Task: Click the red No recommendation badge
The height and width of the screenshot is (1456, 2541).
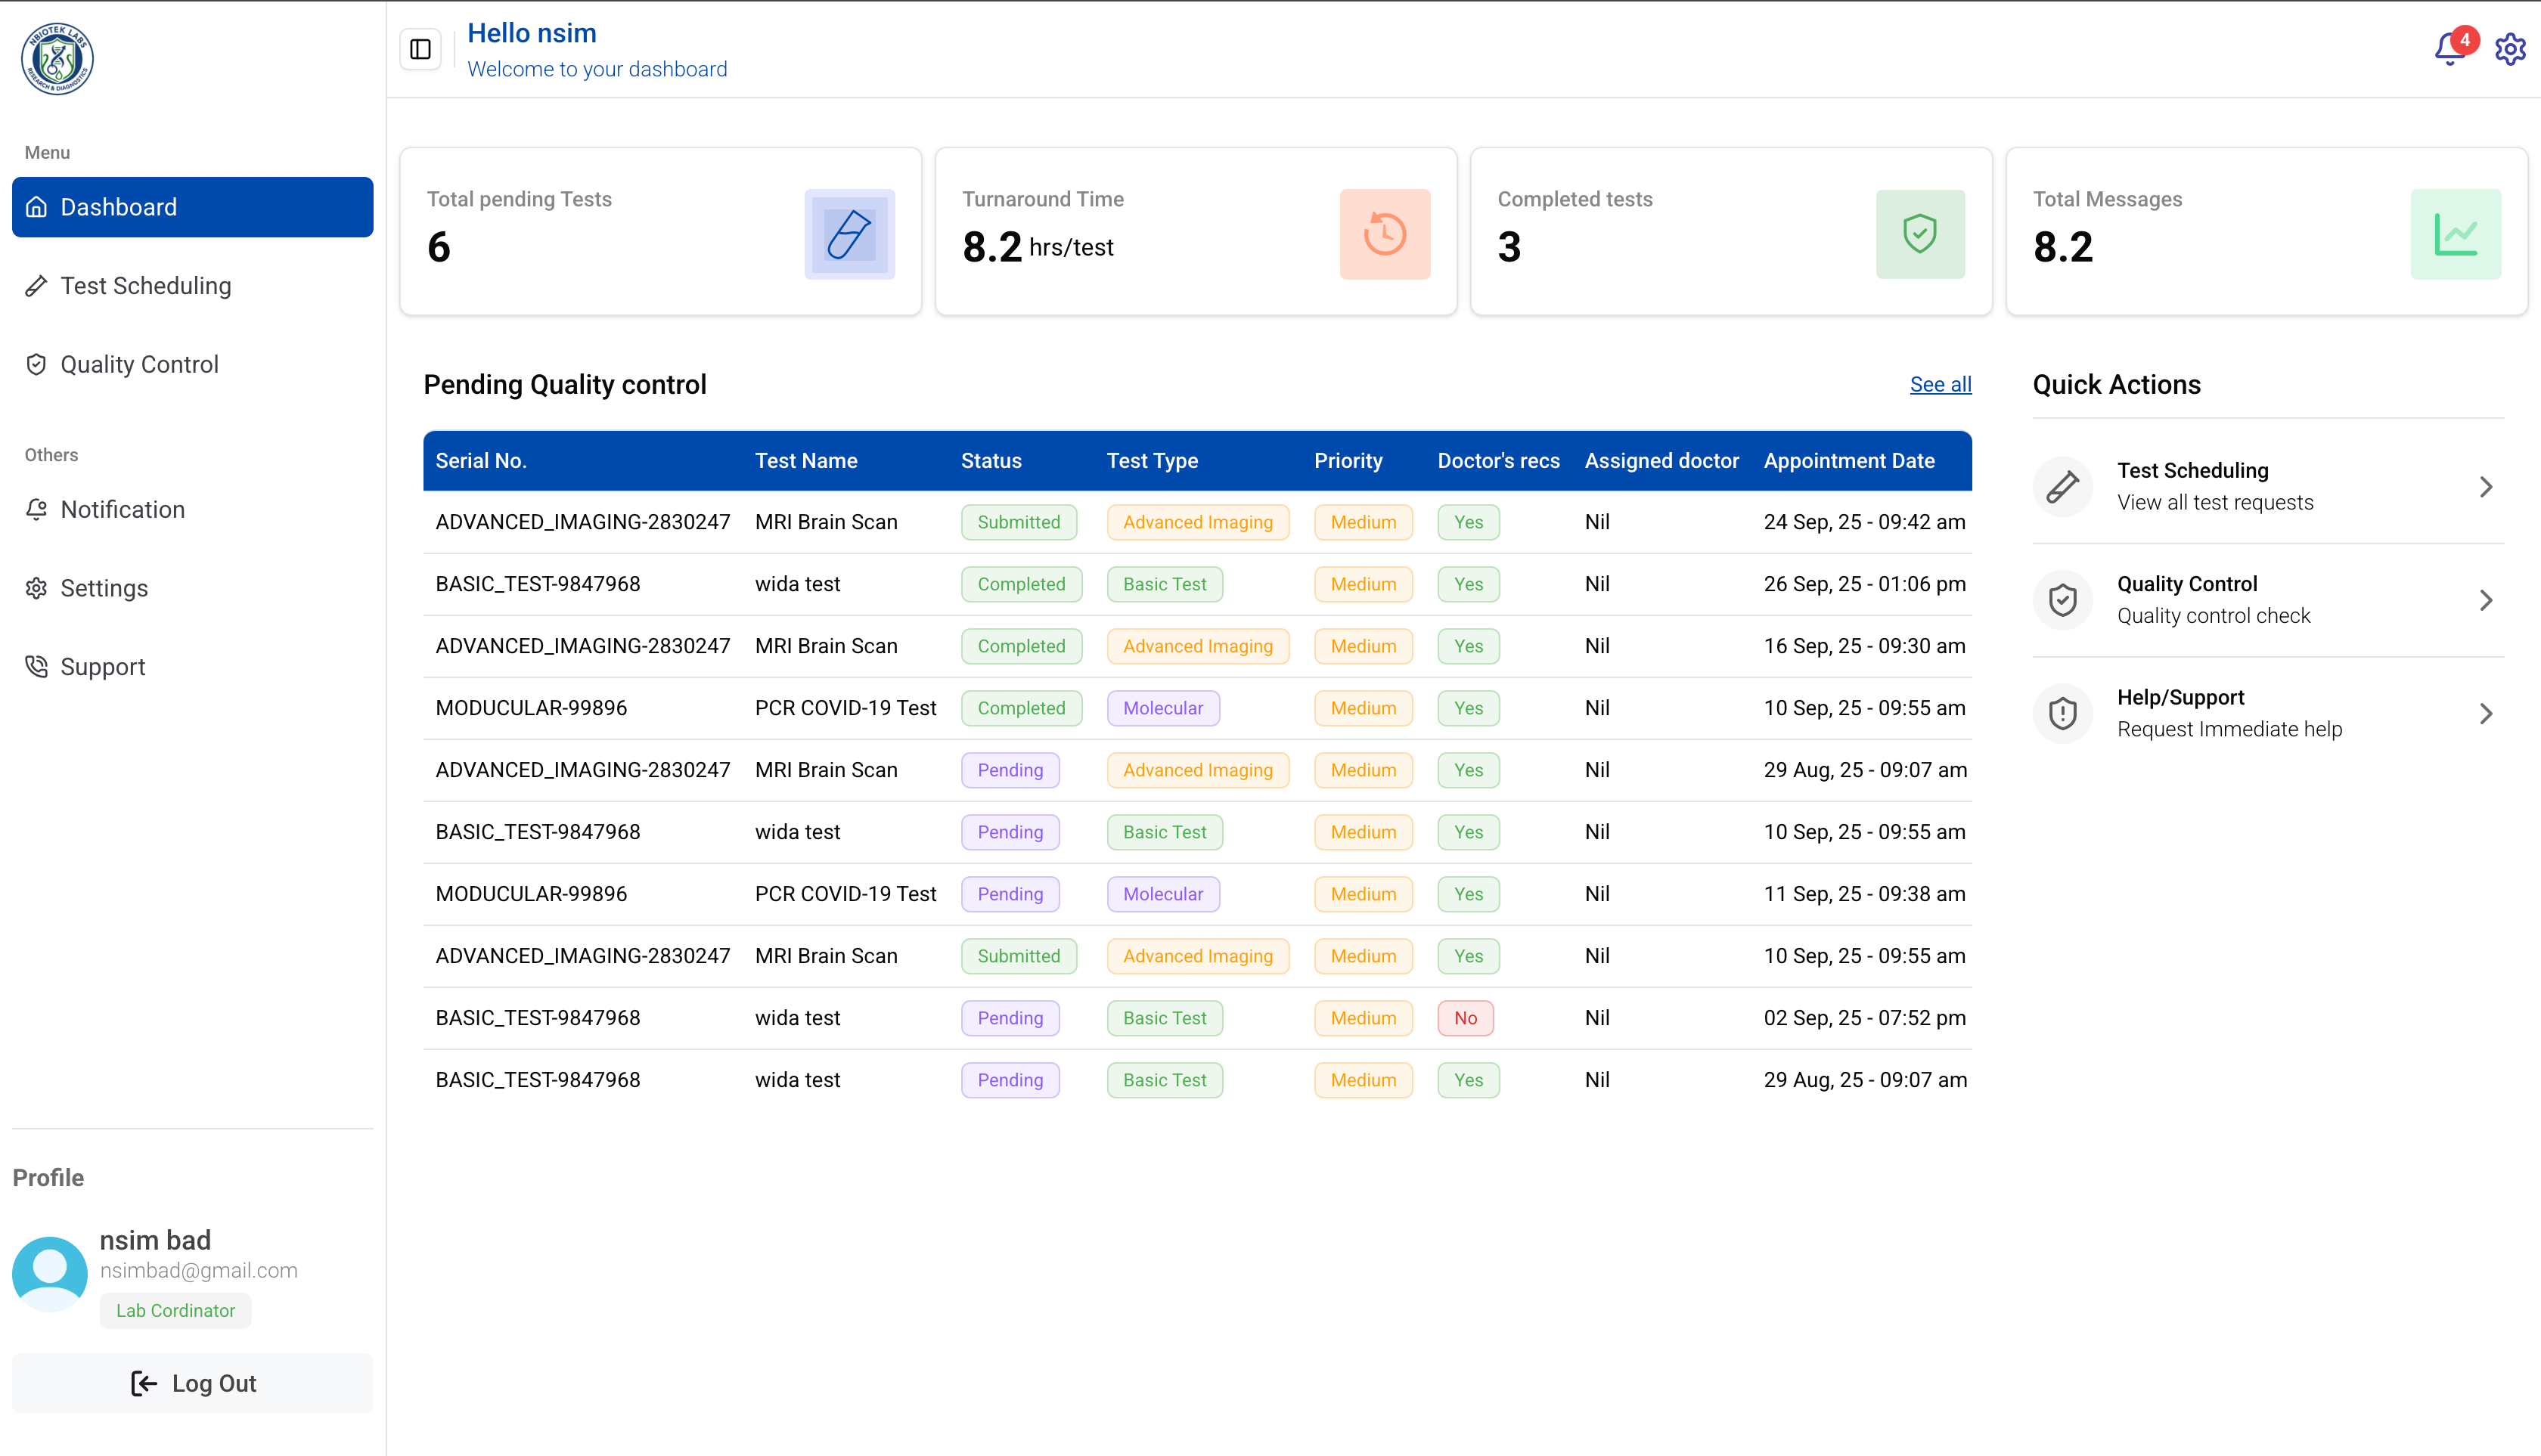Action: click(1465, 1018)
